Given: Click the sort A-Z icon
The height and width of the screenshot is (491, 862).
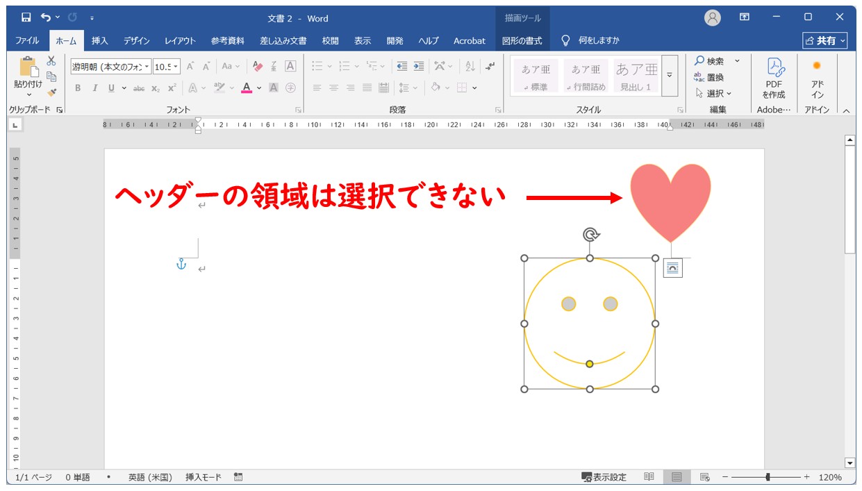Looking at the screenshot, I should (470, 67).
